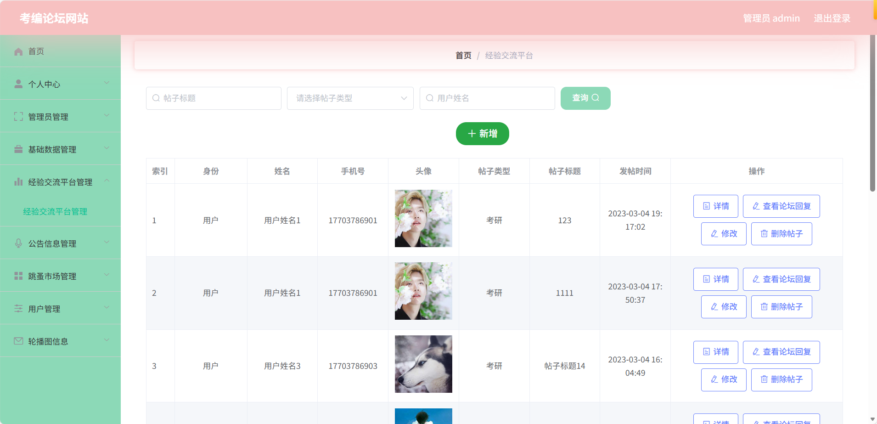The width and height of the screenshot is (877, 424).
Task: Click 查看论坛回复 for post 123
Action: 781,206
